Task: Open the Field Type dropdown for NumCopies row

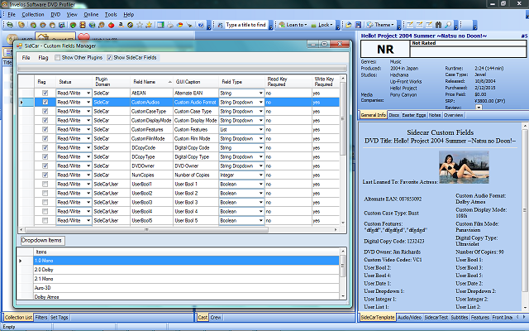Action: click(261, 175)
